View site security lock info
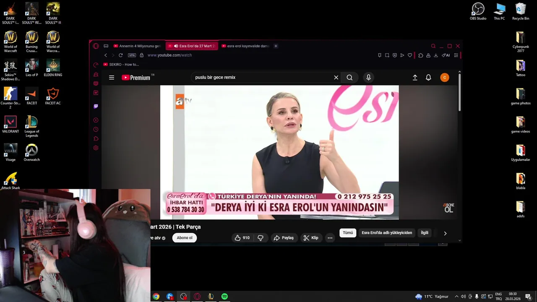This screenshot has width=537, height=302. pyautogui.click(x=142, y=55)
